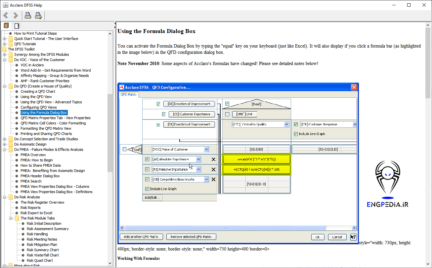The width and height of the screenshot is (432, 268).
Task: Select Using the Formula Dialog Box topic
Action: 44,113
